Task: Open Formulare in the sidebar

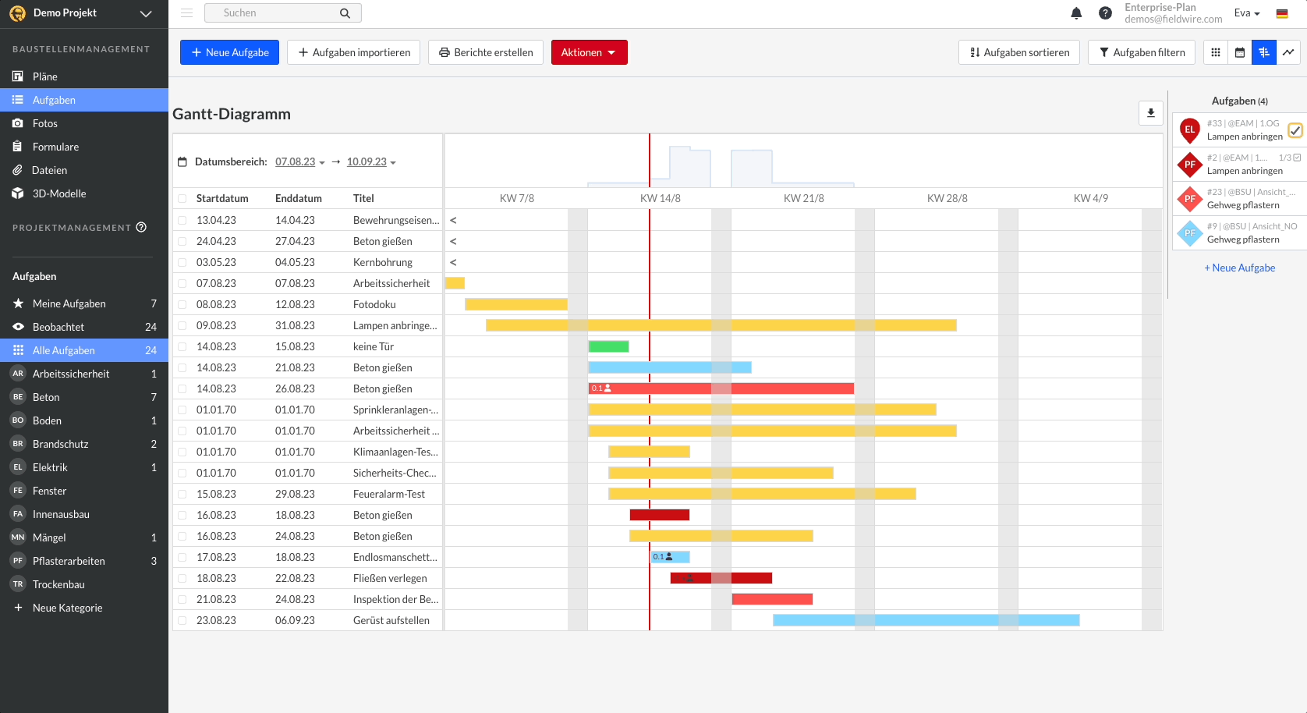Action: [x=55, y=147]
